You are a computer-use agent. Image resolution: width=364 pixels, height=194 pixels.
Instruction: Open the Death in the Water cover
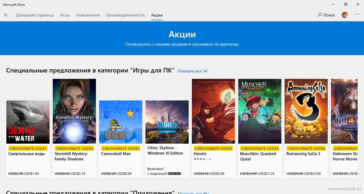[28, 122]
